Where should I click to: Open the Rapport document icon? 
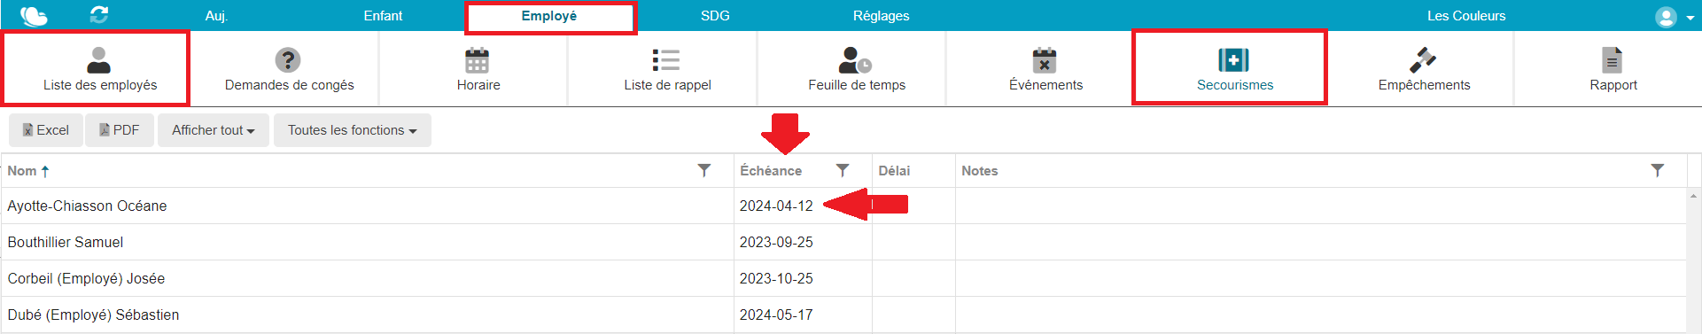(1613, 60)
